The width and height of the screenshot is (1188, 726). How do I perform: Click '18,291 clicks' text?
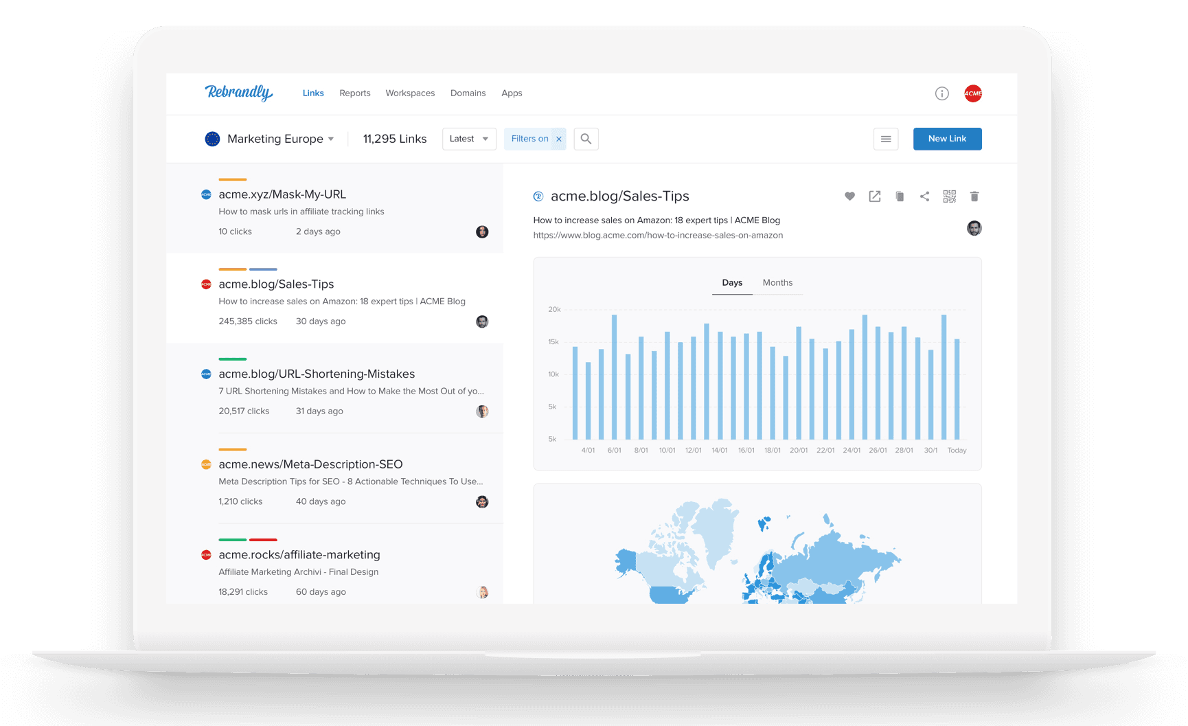click(x=243, y=592)
